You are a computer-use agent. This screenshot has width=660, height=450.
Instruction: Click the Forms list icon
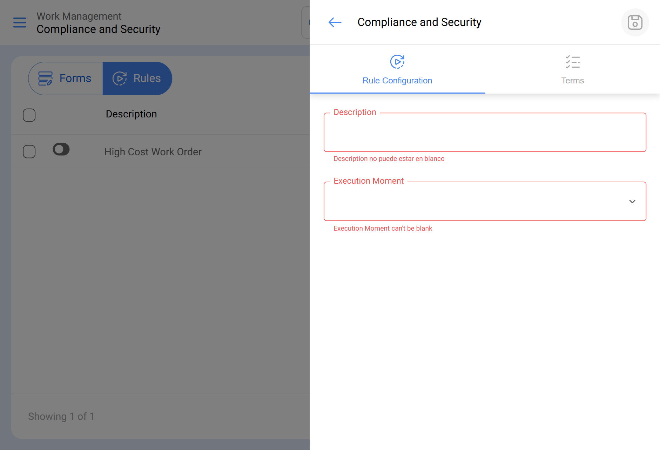(45, 78)
